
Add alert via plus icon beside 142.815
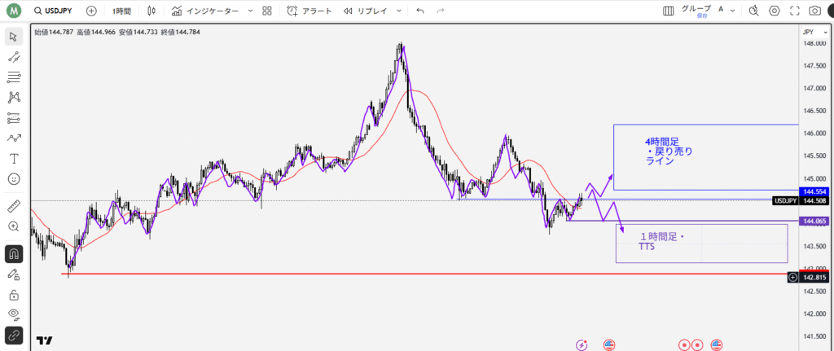click(793, 277)
